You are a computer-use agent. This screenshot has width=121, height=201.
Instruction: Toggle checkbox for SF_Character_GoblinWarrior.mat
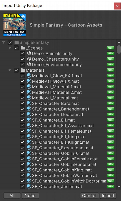coord(22,175)
